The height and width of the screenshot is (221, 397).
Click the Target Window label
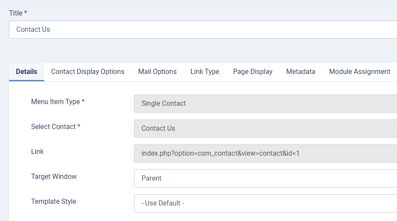tap(54, 177)
